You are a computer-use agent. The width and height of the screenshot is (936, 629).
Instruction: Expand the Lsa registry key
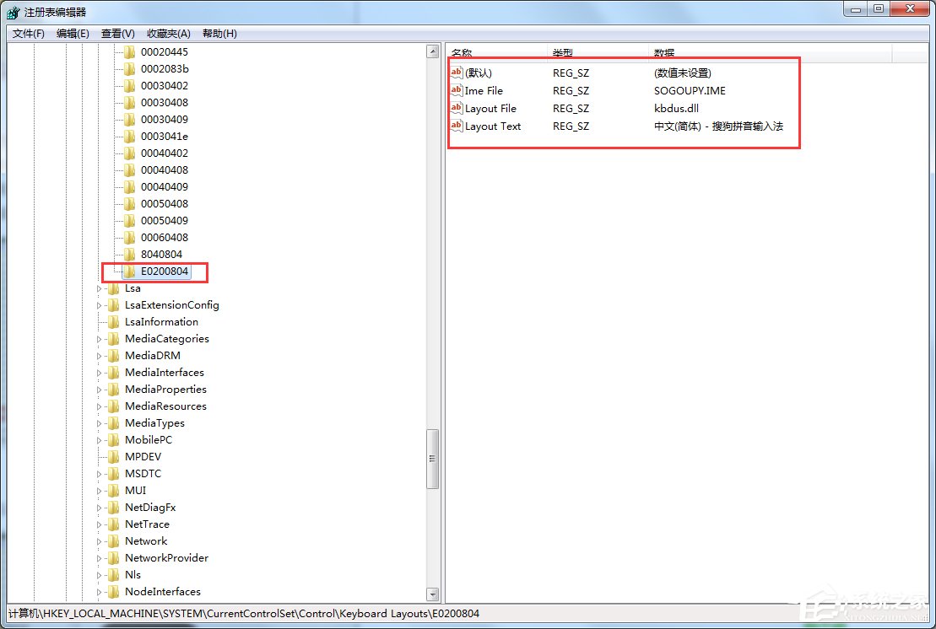tap(99, 288)
